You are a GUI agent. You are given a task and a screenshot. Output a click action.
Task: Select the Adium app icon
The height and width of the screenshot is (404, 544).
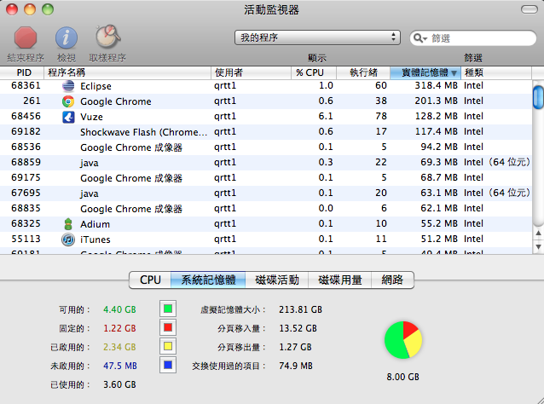coord(68,224)
